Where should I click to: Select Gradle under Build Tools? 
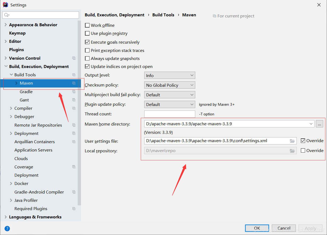point(26,92)
